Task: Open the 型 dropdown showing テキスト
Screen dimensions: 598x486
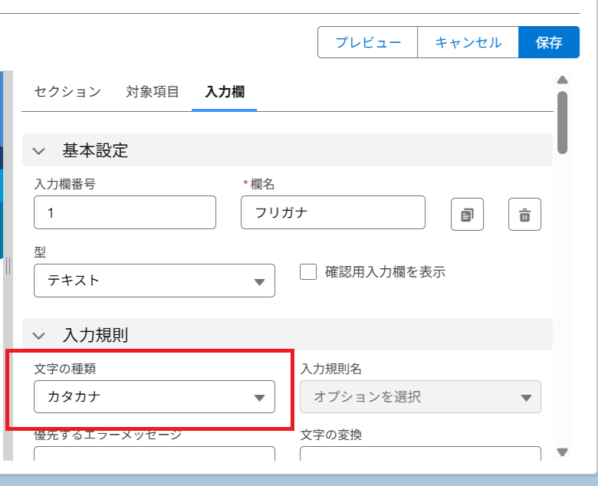Action: 154,281
